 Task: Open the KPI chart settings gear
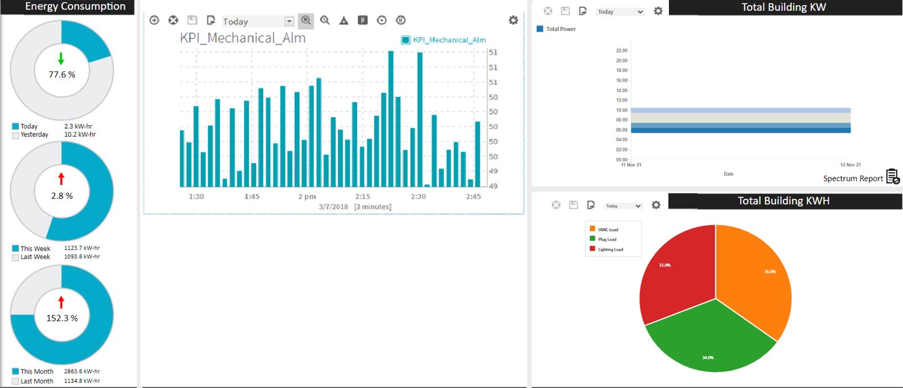click(513, 20)
